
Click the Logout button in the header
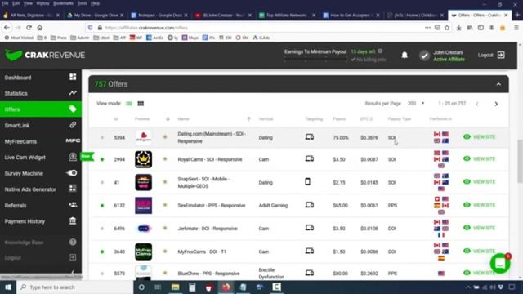point(491,55)
